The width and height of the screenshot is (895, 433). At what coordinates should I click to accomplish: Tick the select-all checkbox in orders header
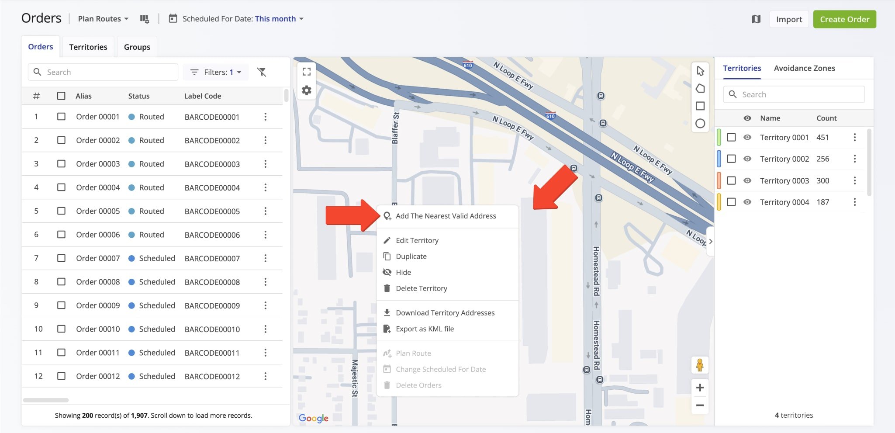coord(61,96)
